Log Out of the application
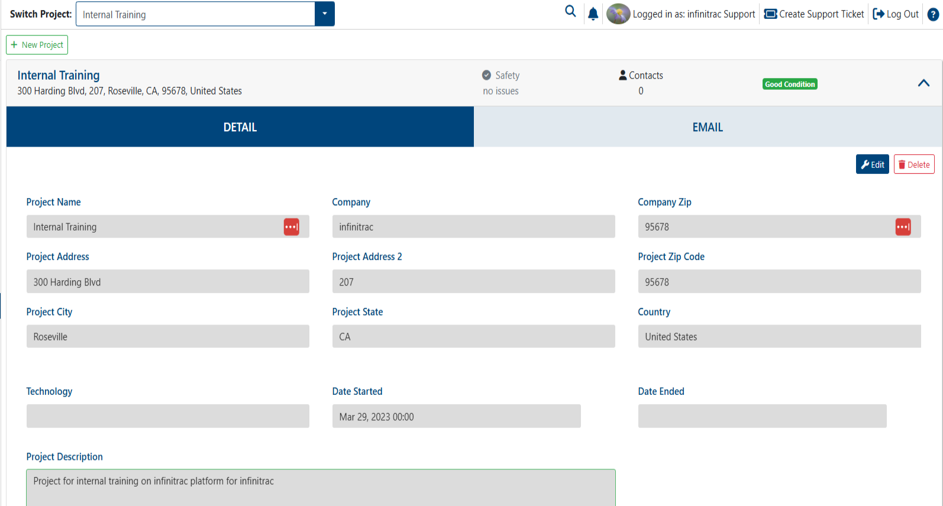Image resolution: width=943 pixels, height=506 pixels. [896, 14]
